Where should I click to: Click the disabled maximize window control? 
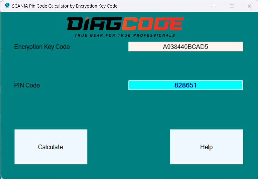[232, 6]
